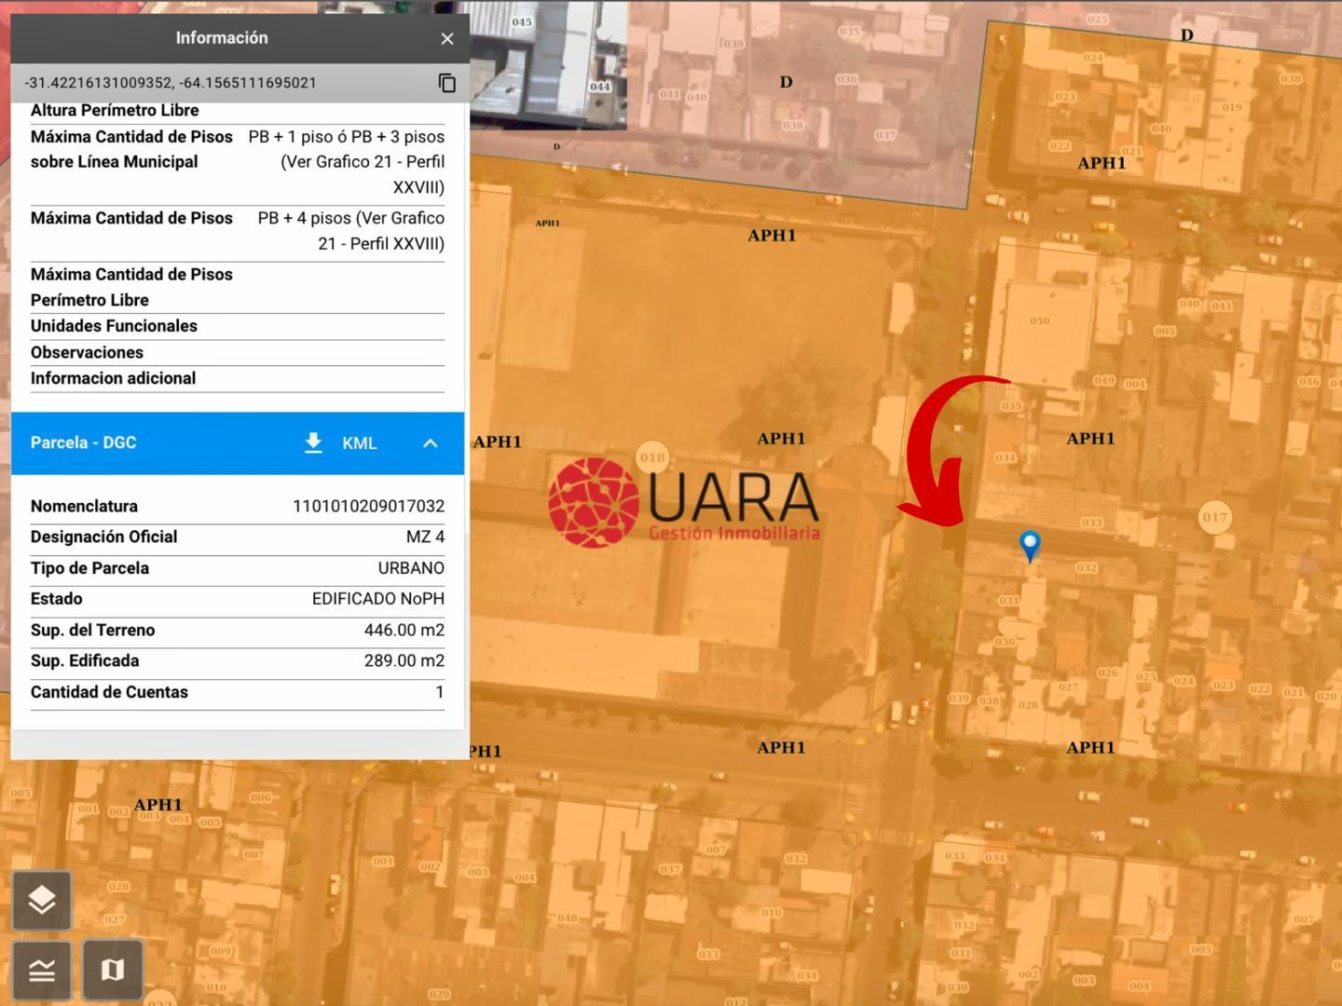Screen dimensions: 1342x1006
Task: Click the block 017 circle label
Action: (x=1214, y=517)
